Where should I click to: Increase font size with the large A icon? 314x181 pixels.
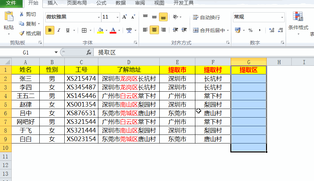tap(125, 17)
